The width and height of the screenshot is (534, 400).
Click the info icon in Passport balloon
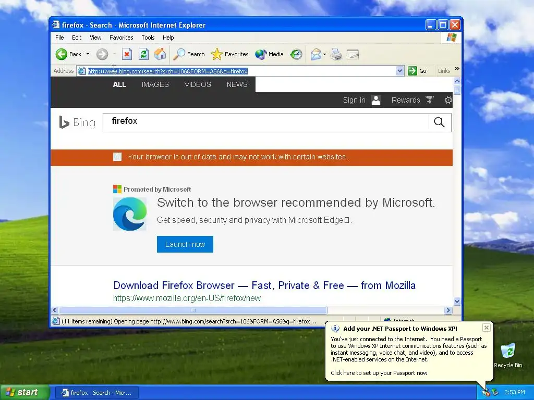(335, 329)
